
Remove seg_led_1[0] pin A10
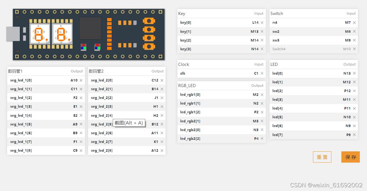point(81,81)
